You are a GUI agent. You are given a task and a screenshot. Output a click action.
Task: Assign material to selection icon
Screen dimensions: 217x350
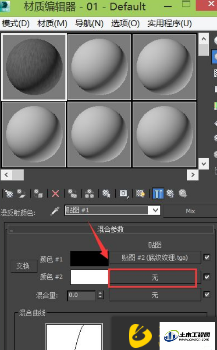click(x=38, y=193)
